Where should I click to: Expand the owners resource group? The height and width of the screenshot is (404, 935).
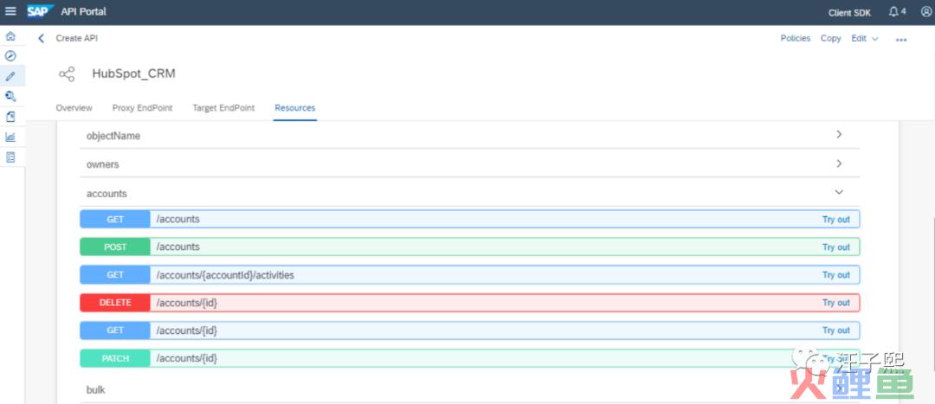838,164
